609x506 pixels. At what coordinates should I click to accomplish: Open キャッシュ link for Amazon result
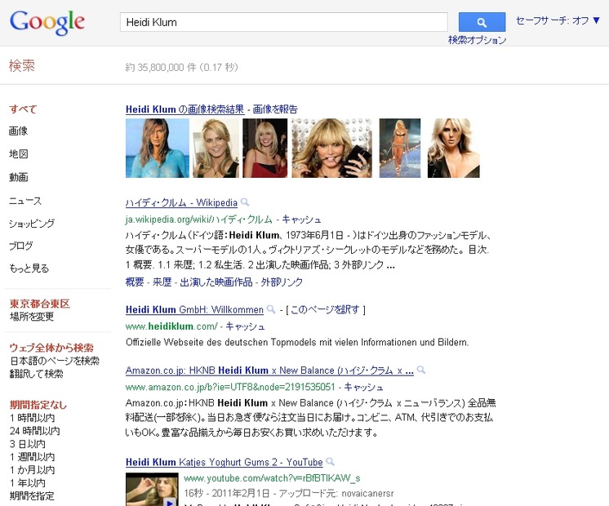coord(363,387)
